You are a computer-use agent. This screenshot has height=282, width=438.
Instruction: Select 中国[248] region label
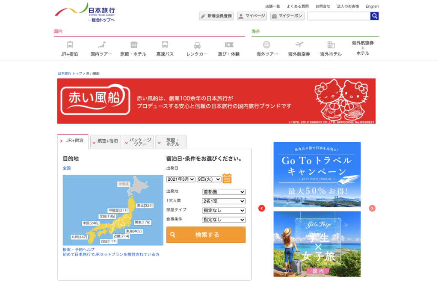tap(91, 223)
